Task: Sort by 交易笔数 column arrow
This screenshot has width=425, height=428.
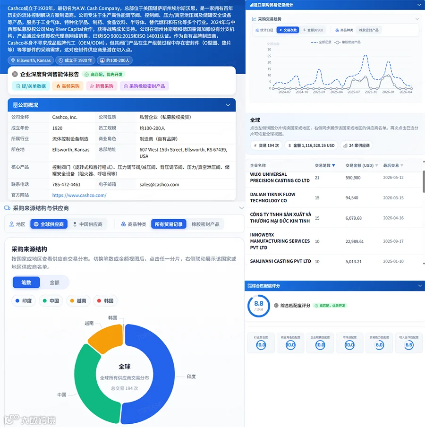Action: (333, 165)
